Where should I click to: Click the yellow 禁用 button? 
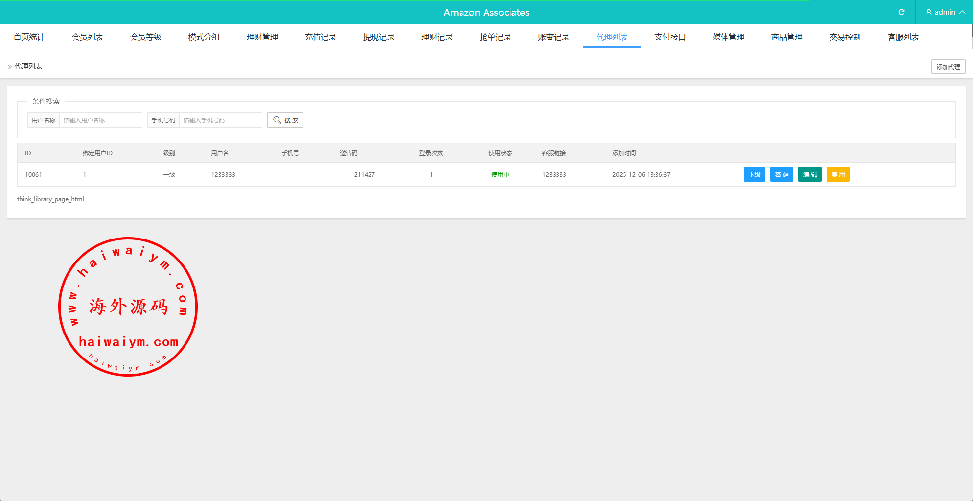tap(838, 174)
